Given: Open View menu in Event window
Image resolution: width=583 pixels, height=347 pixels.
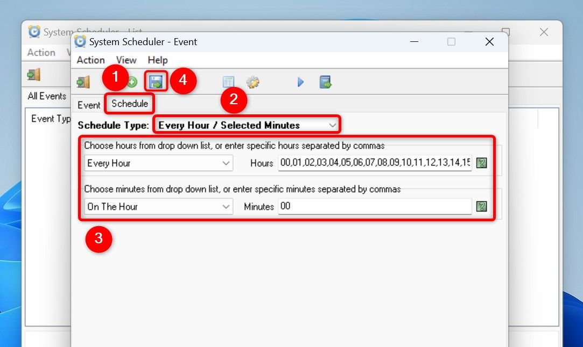Looking at the screenshot, I should 126,60.
